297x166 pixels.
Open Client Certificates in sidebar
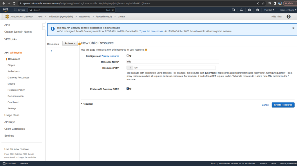pyautogui.click(x=15, y=129)
